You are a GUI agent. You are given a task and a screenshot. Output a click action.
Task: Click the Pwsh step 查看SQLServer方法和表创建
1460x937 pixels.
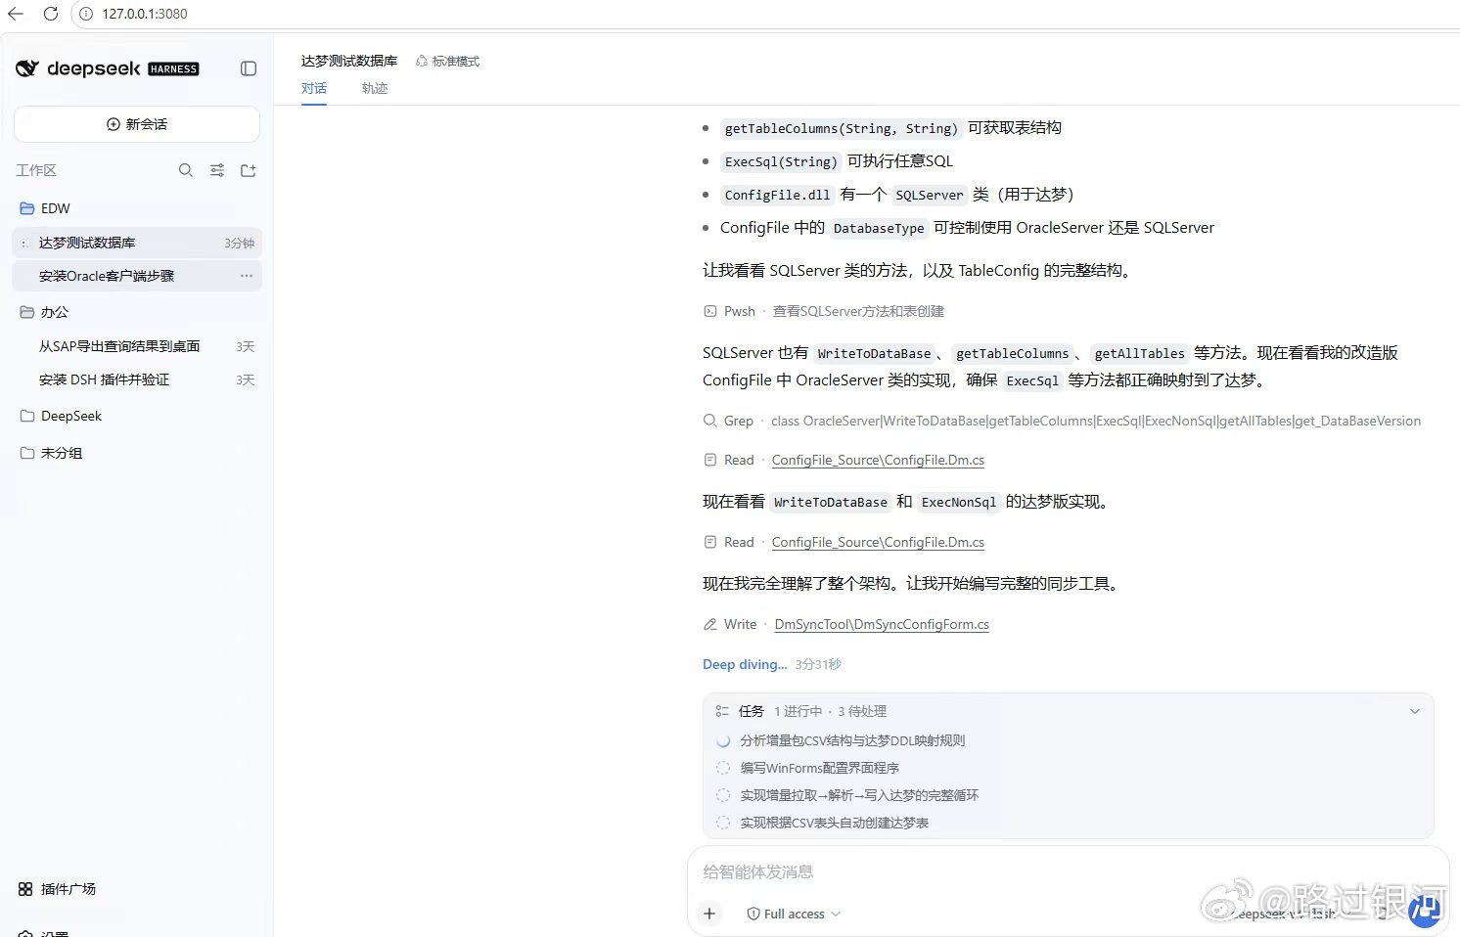click(x=858, y=311)
